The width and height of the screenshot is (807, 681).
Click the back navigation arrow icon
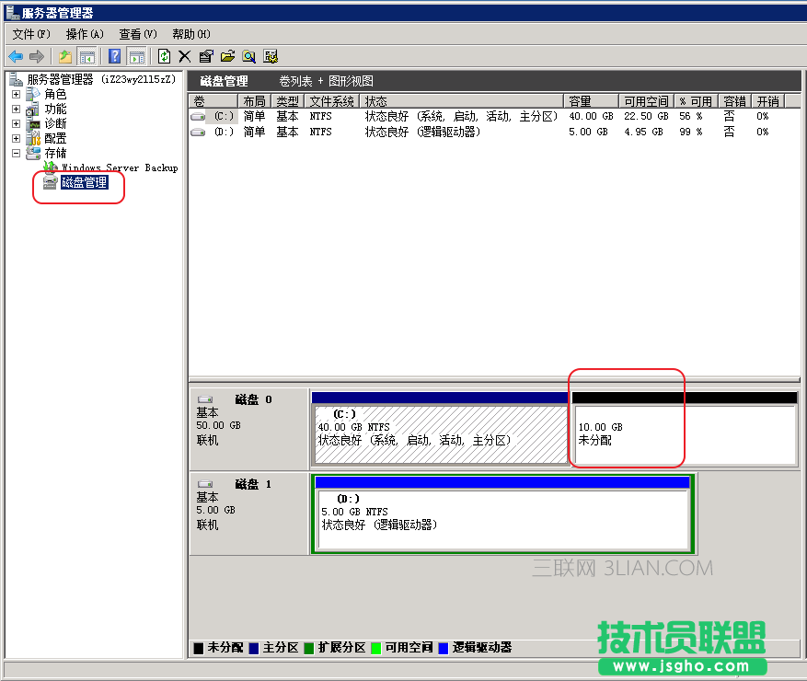[14, 56]
